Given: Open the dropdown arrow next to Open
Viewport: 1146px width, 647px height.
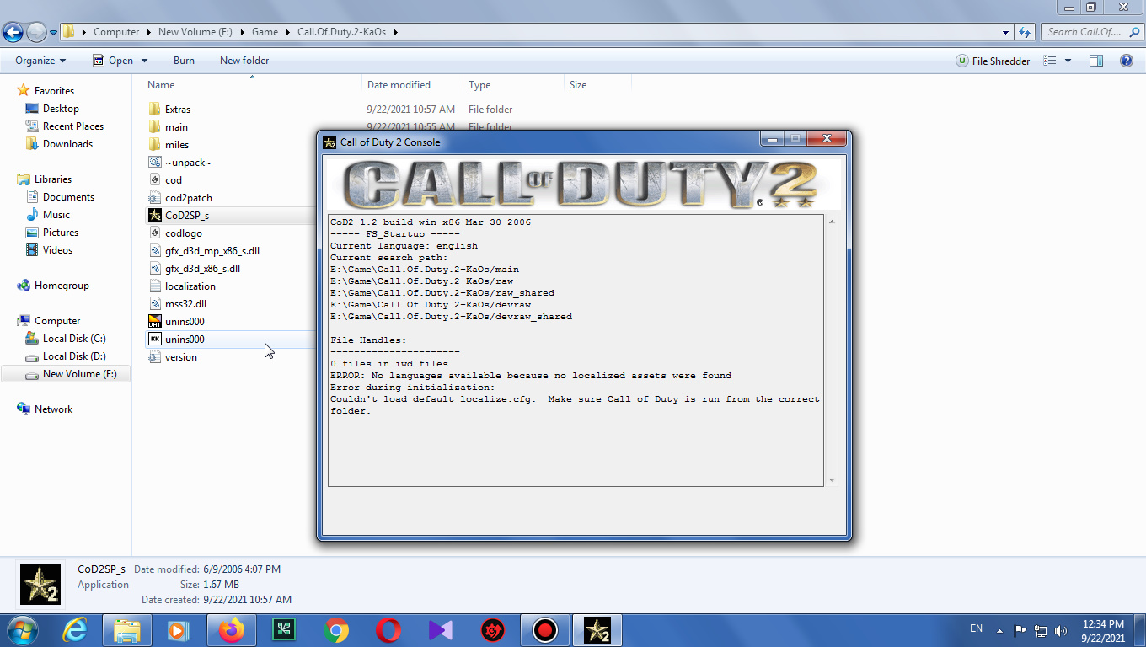Looking at the screenshot, I should click(144, 61).
